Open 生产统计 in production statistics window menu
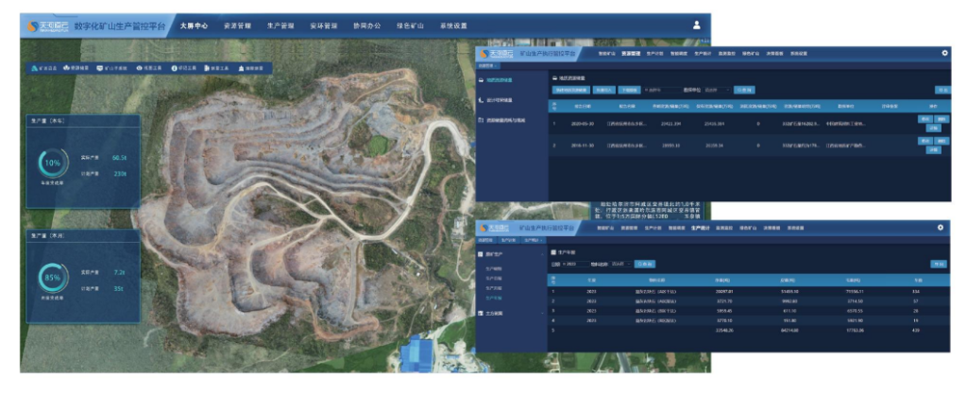Viewport: 967px width, 395px height. point(701,228)
